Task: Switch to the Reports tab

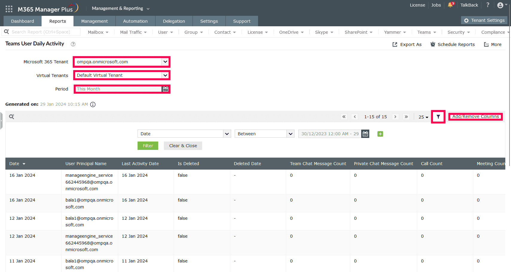Action: pyautogui.click(x=58, y=21)
